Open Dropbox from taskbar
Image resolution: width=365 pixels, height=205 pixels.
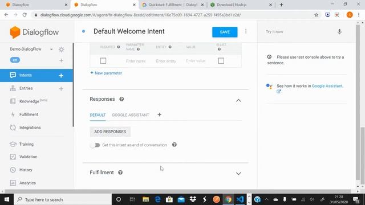193,199
